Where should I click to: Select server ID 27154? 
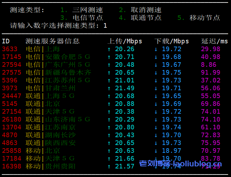point(12,112)
